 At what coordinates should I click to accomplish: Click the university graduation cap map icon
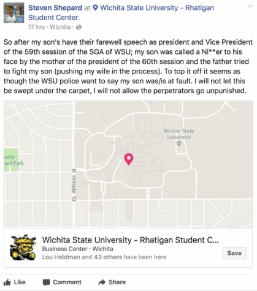(179, 143)
